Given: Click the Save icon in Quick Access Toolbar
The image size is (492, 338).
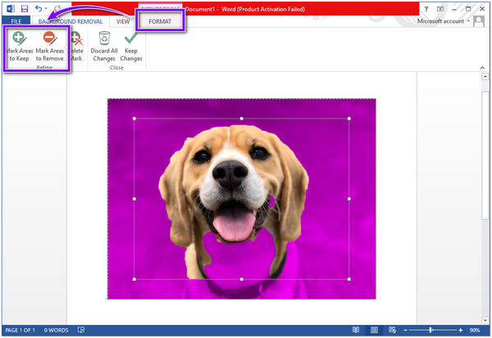Looking at the screenshot, I should 25,9.
